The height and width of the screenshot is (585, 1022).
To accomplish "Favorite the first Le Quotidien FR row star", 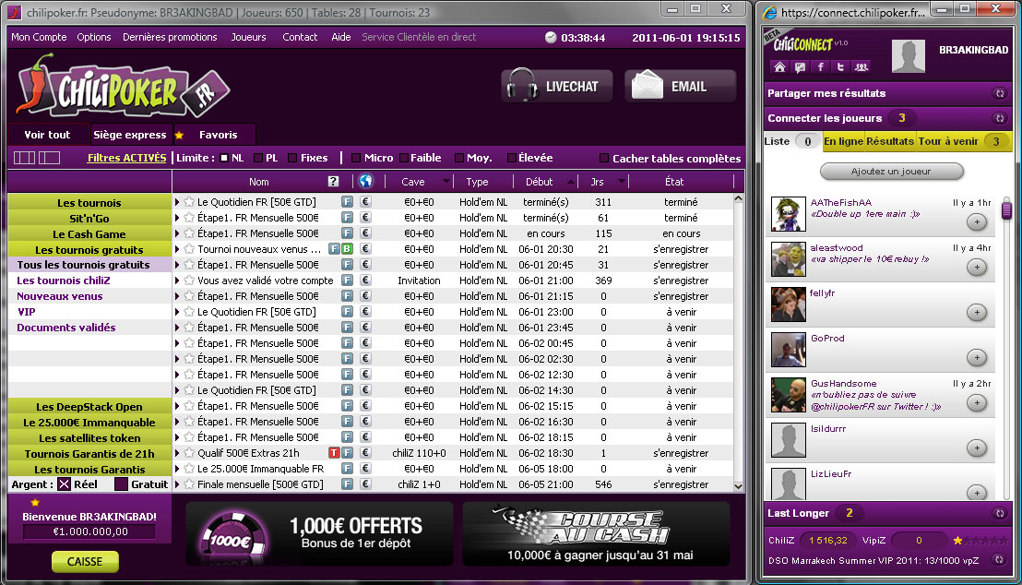I will (x=189, y=202).
